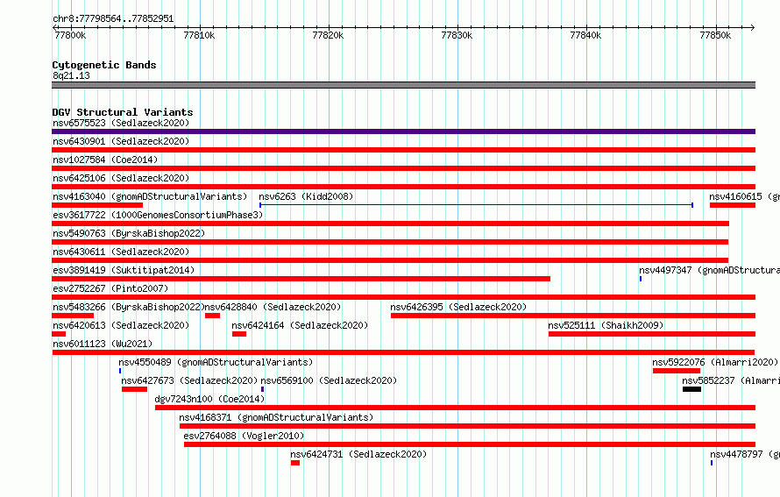Click the nsv6011123 (Wu2021) label
Screen dimensions: 780x497
103,344
